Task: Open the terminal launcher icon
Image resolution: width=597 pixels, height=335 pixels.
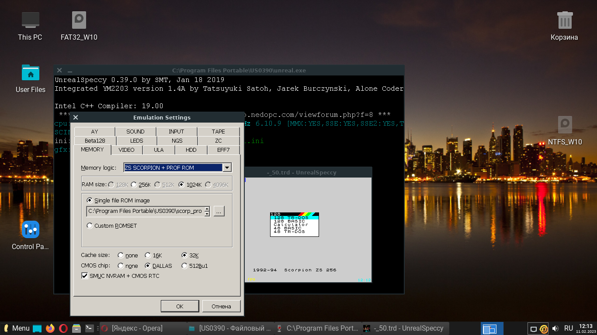Action: pos(89,328)
